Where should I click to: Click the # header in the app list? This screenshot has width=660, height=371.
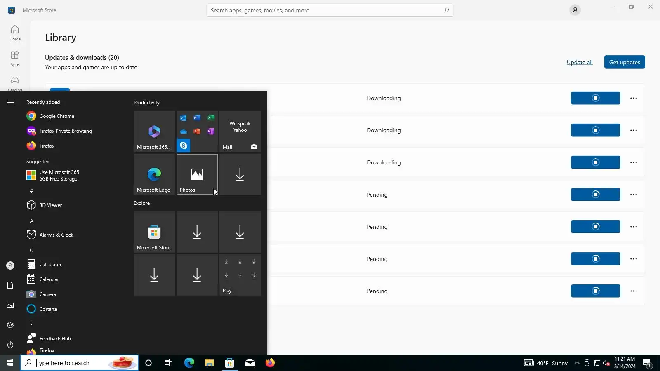(31, 191)
